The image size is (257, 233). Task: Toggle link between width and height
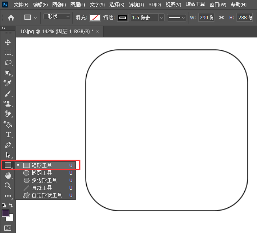(221, 18)
